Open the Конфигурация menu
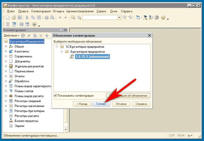The height and width of the screenshot is (141, 204). (41, 11)
